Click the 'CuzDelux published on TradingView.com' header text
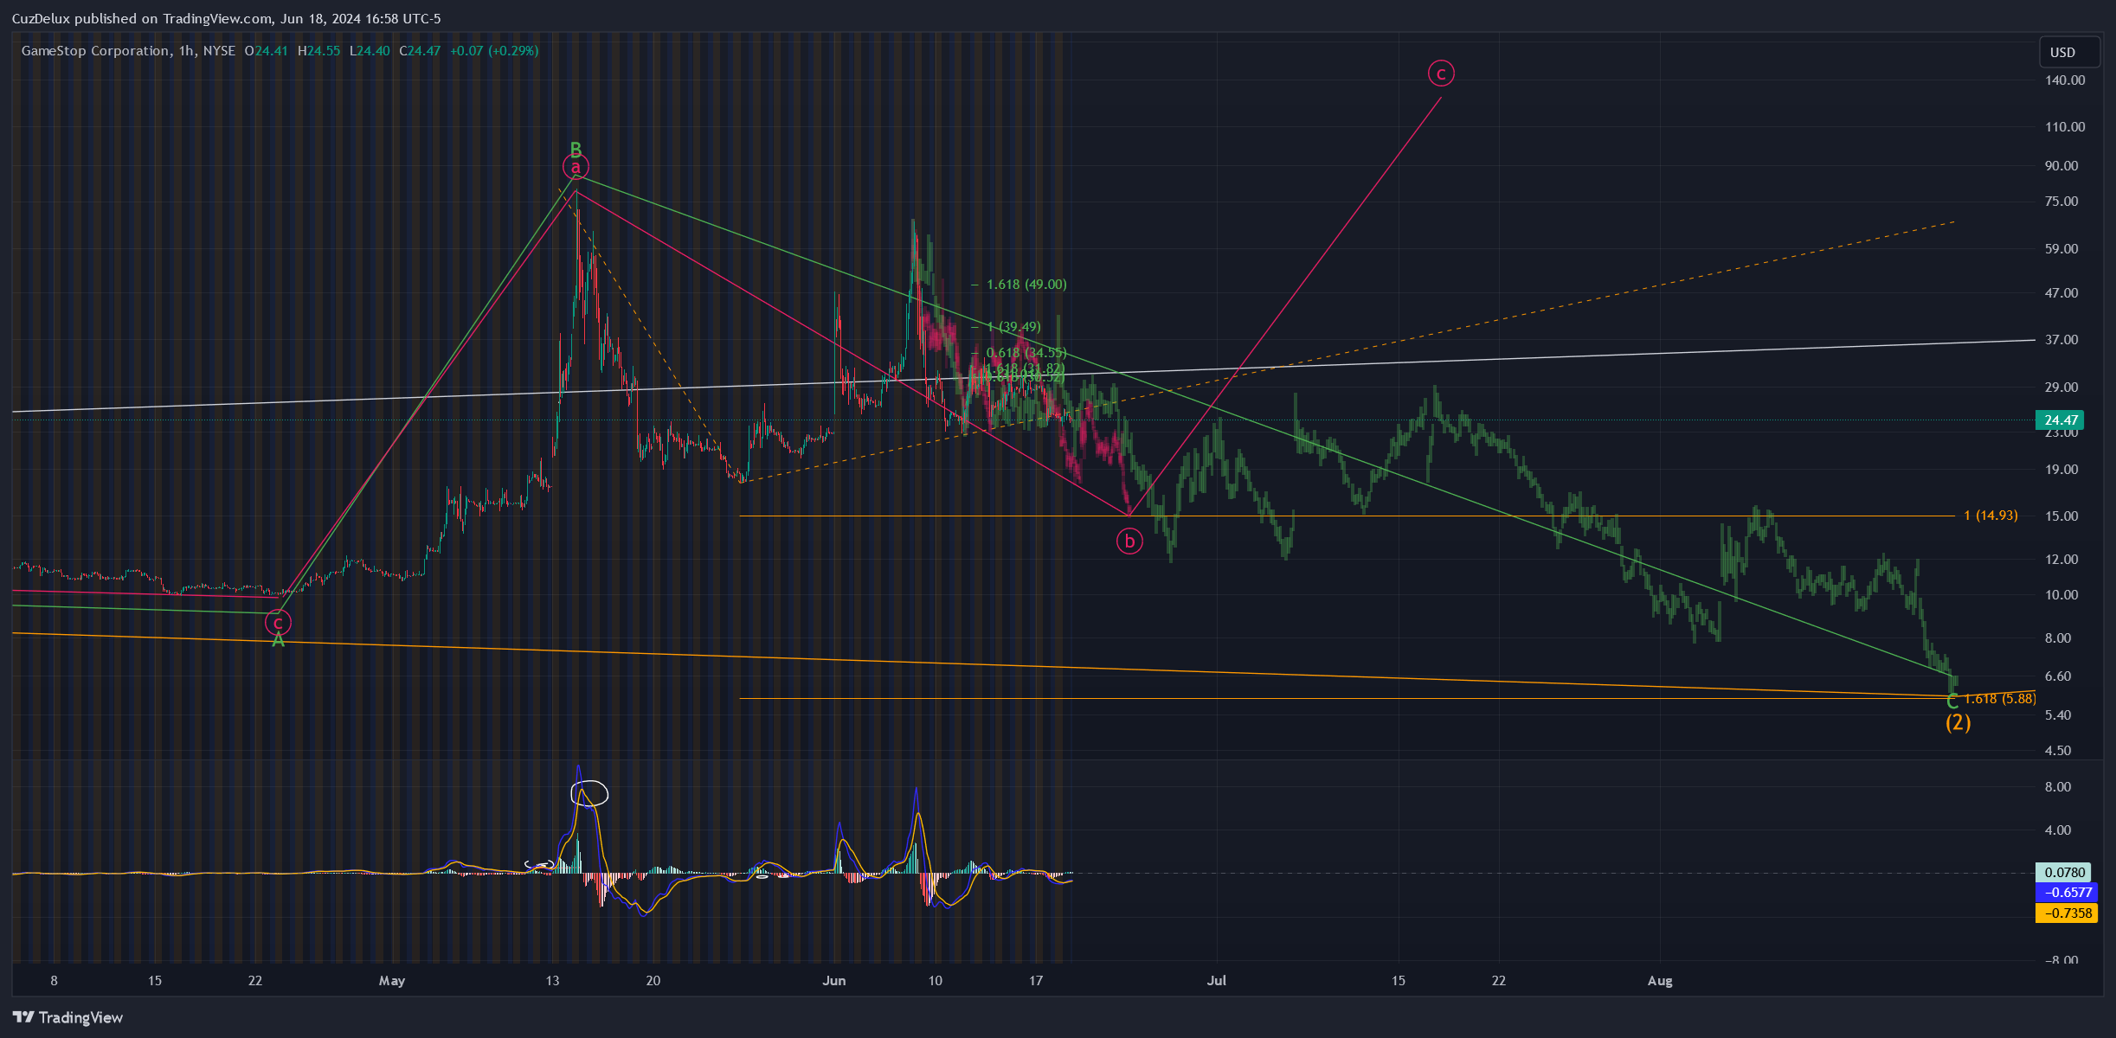 coord(142,18)
